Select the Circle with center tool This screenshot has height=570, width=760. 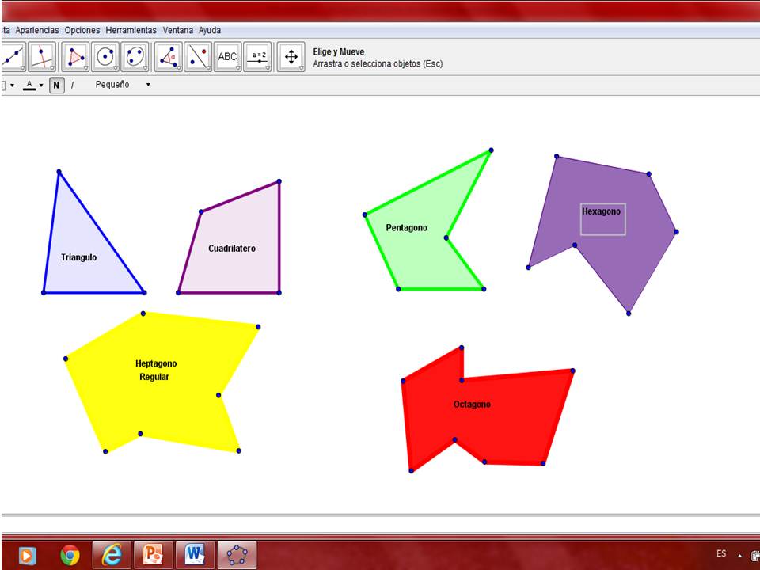tap(104, 57)
